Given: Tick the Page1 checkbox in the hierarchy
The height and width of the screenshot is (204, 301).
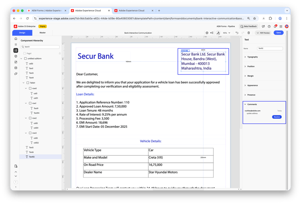Looking at the screenshot, I should (24, 53).
